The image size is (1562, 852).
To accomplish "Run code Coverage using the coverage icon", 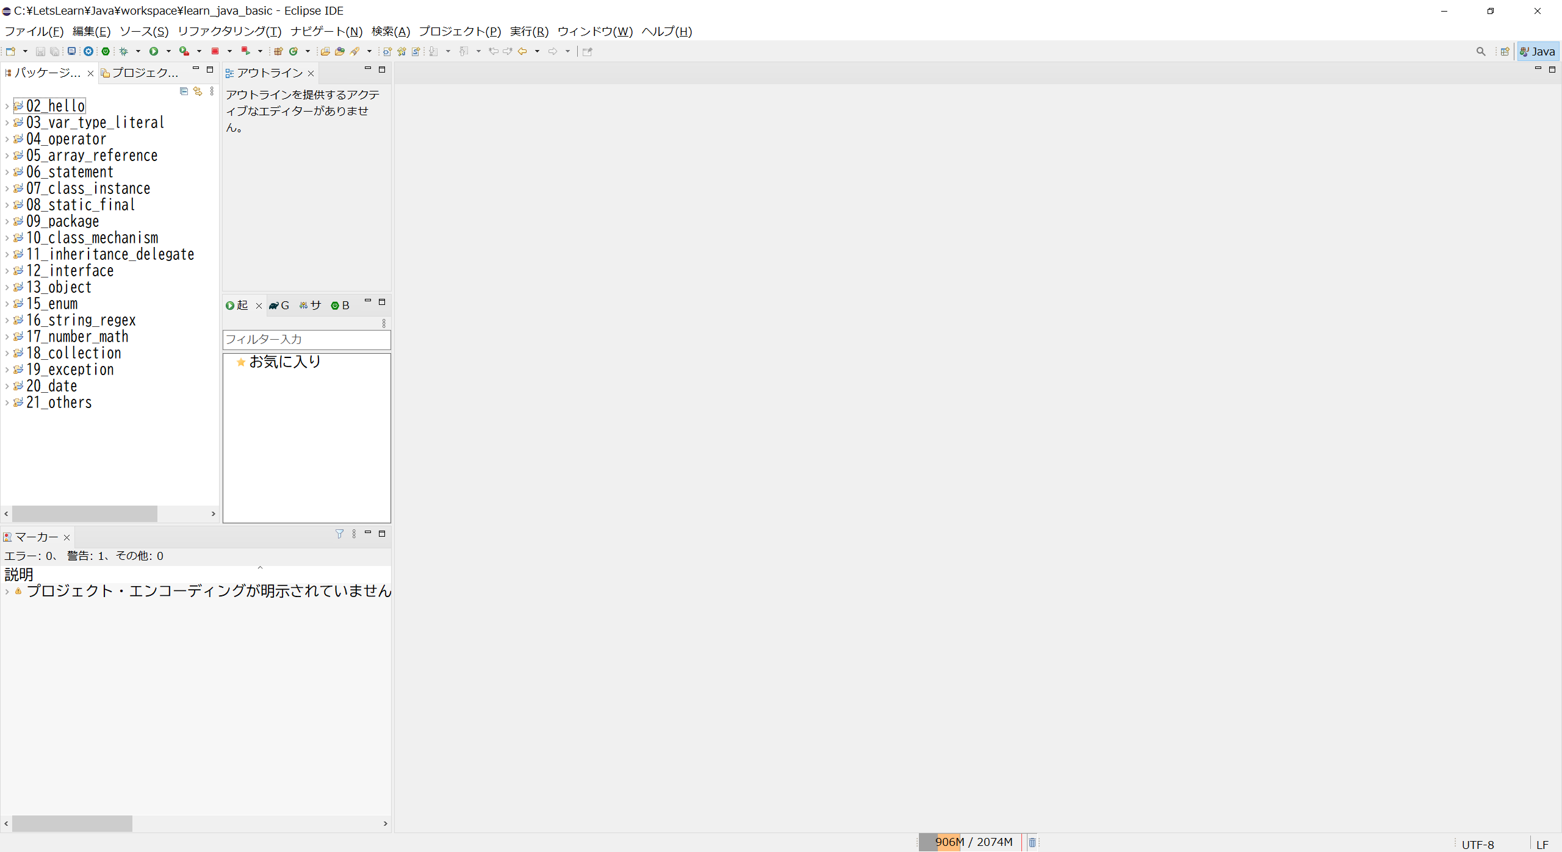I will tap(183, 51).
